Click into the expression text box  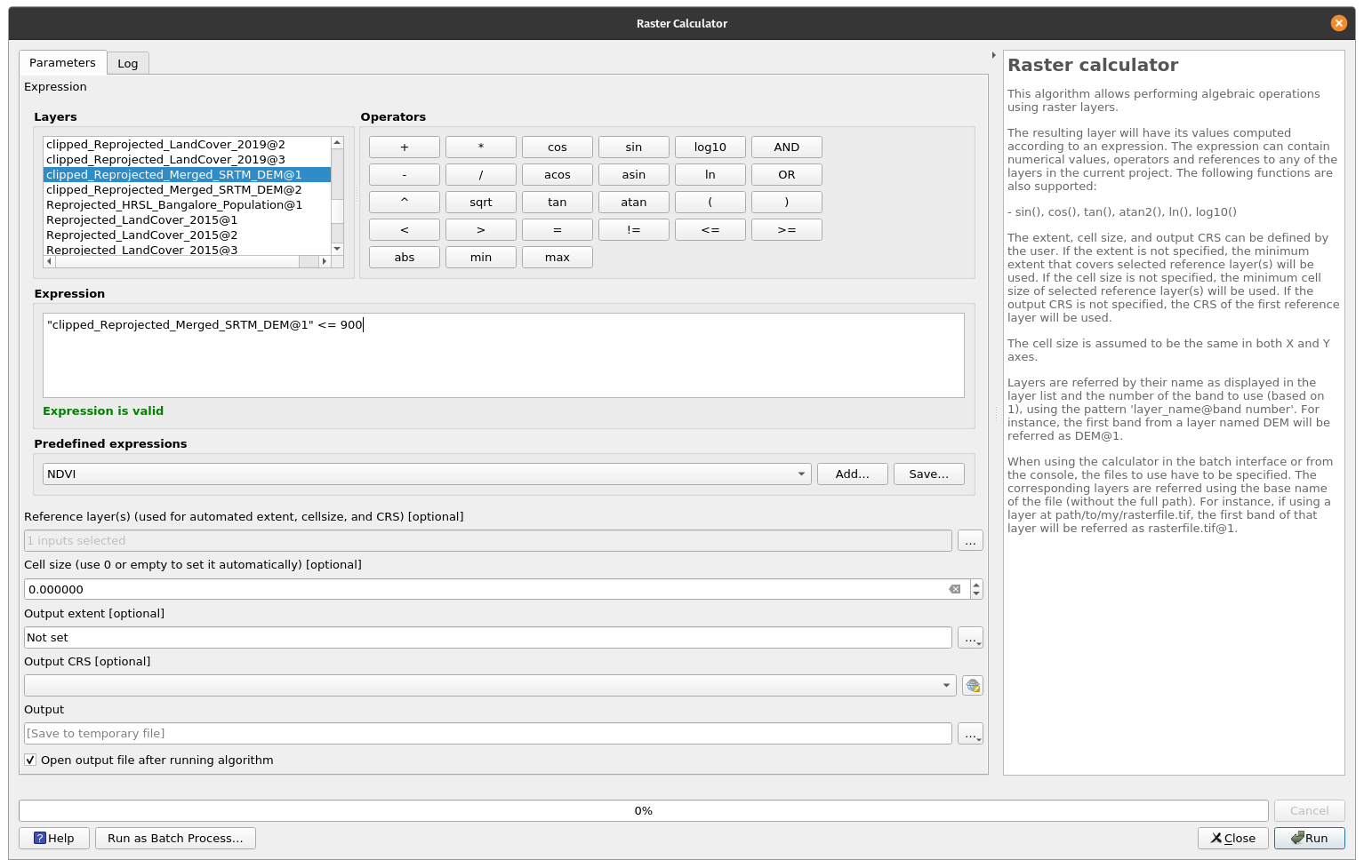pos(503,355)
